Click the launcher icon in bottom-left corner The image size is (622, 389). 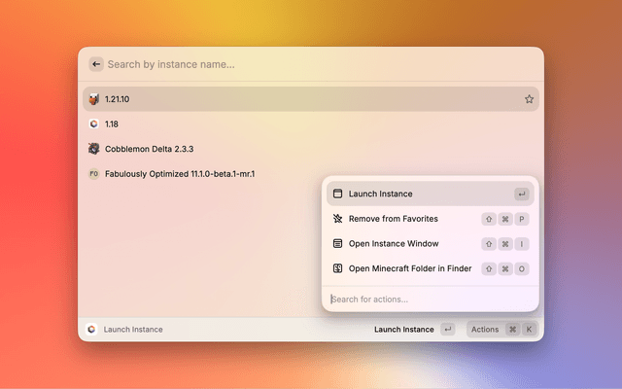coord(91,330)
